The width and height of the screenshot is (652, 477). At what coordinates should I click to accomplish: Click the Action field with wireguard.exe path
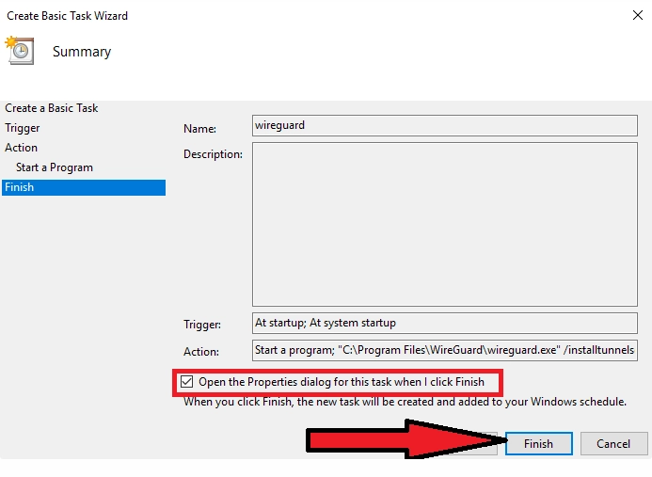click(444, 351)
